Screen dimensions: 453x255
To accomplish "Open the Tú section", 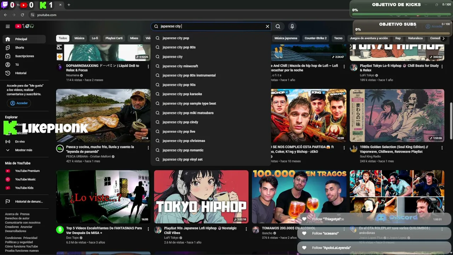I will pos(24,64).
